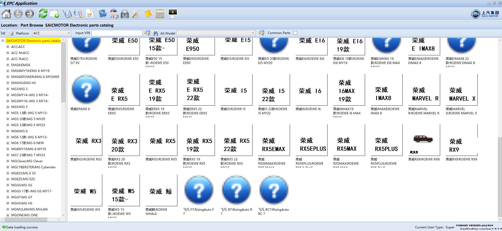Open the user settings person icon
Viewport: 502px width, 231px height.
click(114, 14)
